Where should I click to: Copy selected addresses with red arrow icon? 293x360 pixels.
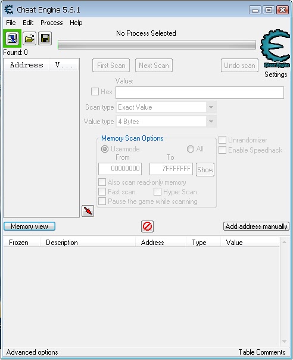click(88, 211)
